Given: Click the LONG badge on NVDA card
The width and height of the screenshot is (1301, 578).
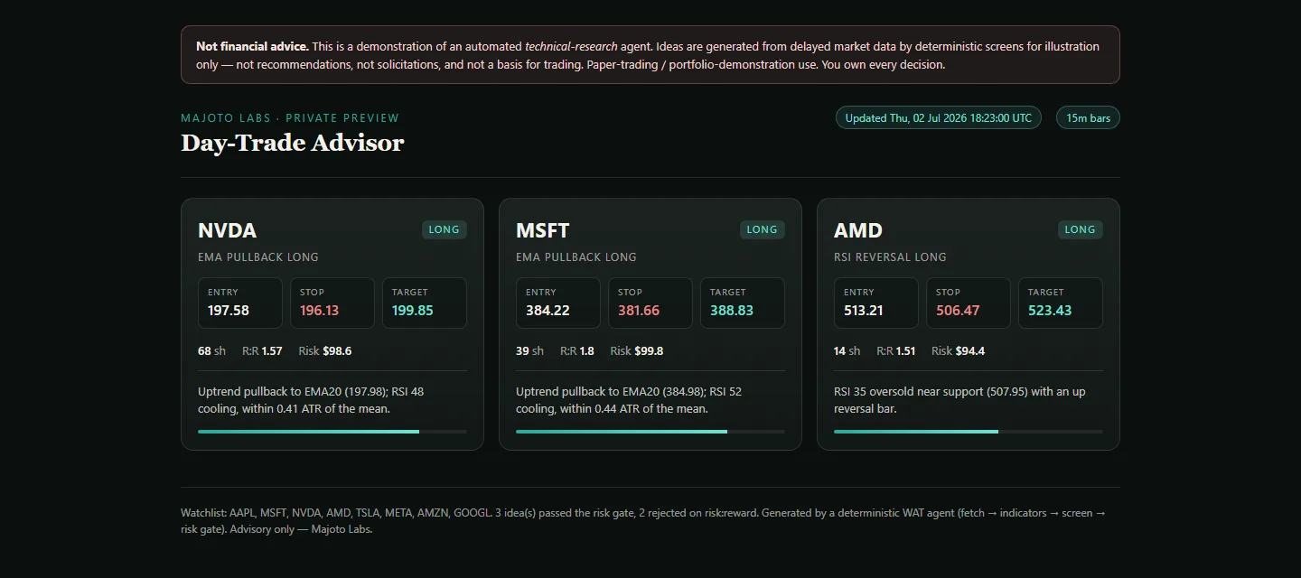Looking at the screenshot, I should 444,229.
